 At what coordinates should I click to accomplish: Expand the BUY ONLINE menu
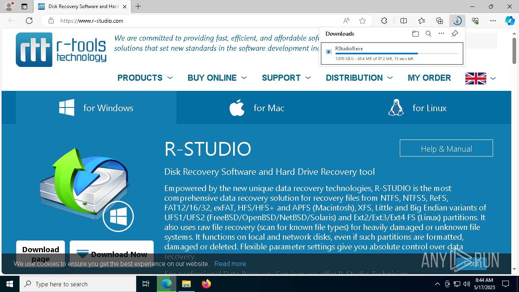[x=217, y=78]
